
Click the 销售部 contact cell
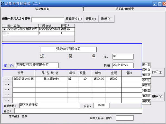coord(68,29)
